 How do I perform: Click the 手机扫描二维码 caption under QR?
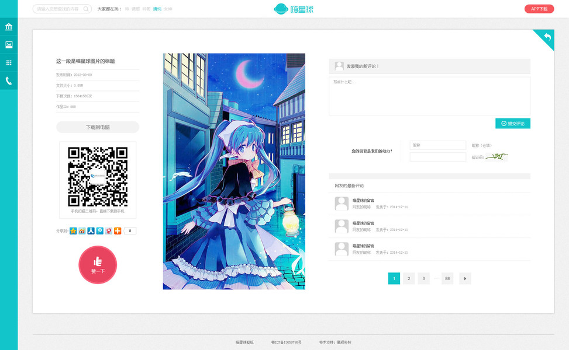[x=98, y=211]
